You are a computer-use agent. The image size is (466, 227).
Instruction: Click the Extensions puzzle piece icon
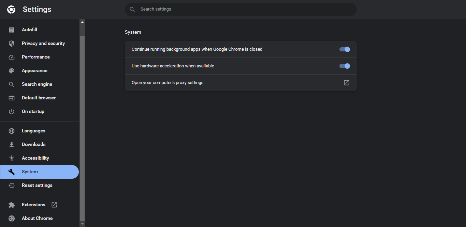click(12, 205)
